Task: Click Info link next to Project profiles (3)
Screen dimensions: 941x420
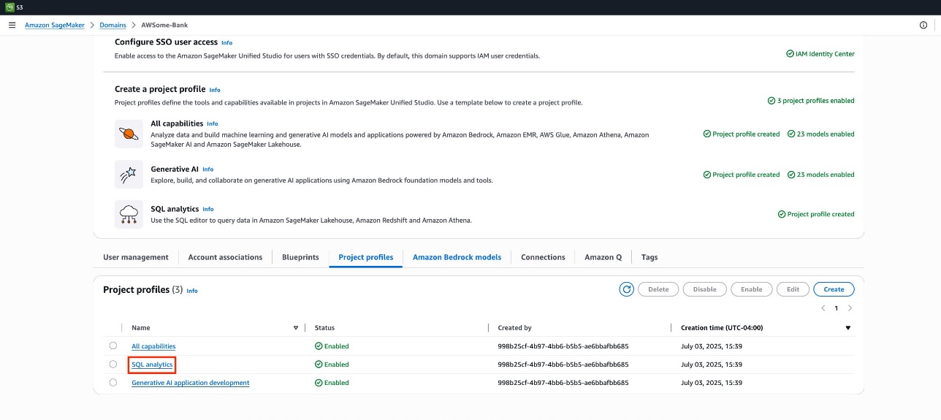Action: click(x=192, y=291)
